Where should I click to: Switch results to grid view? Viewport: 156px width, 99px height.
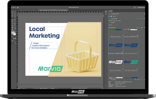[x=144, y=27]
